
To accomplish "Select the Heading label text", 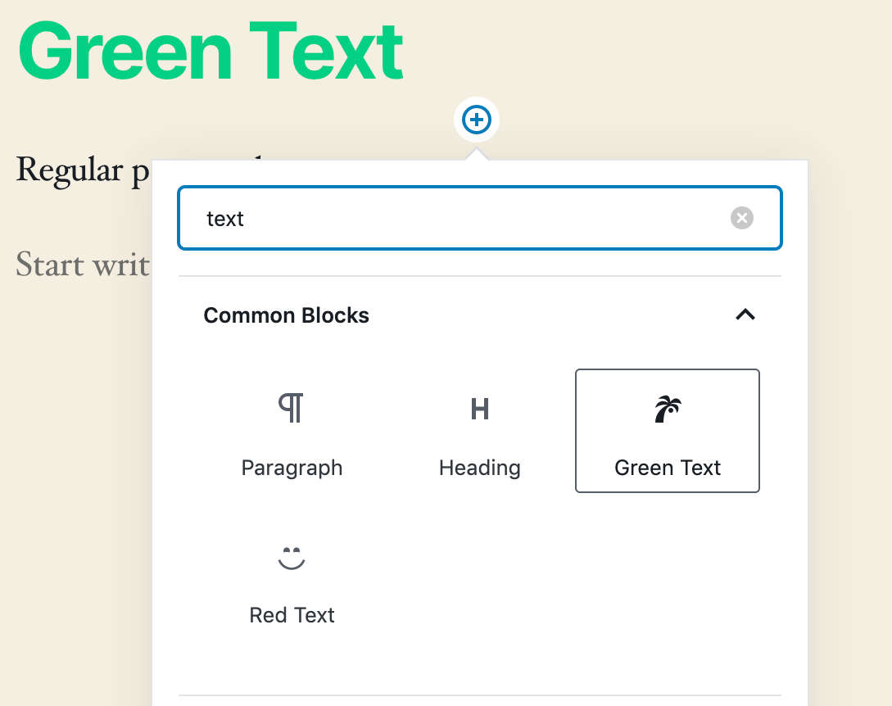I will point(479,468).
